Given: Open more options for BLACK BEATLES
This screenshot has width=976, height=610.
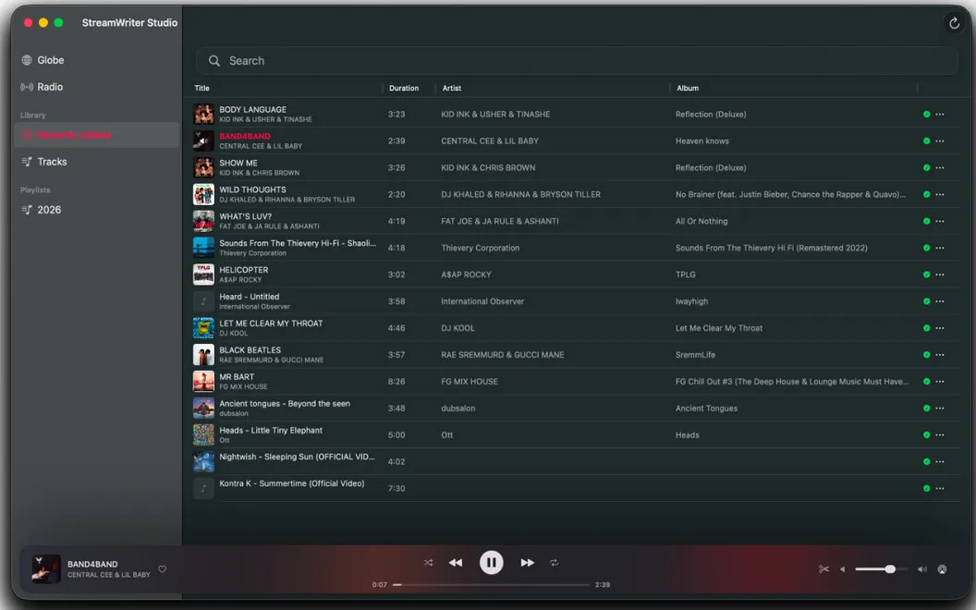Looking at the screenshot, I should coord(939,355).
